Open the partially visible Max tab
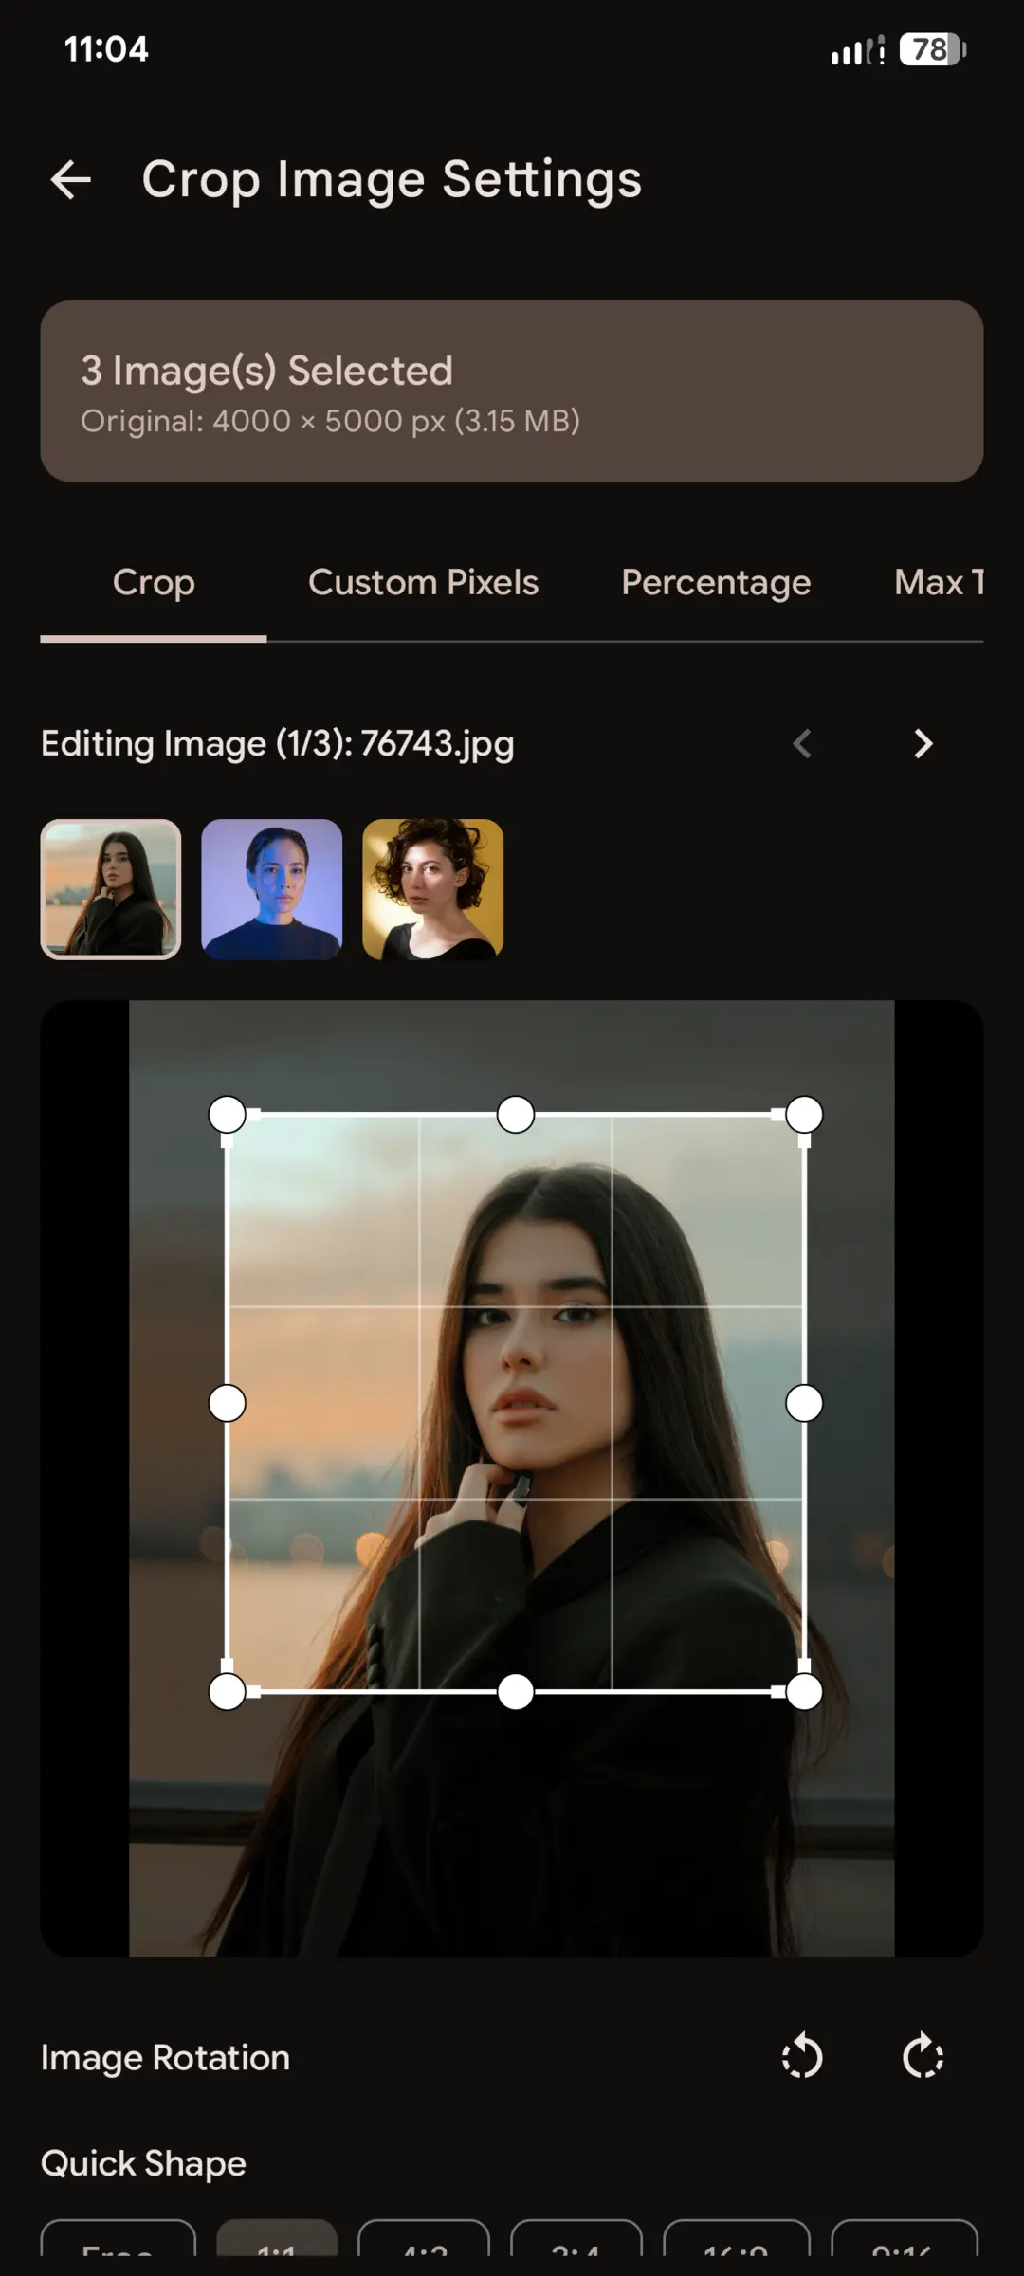This screenshot has height=2276, width=1024. click(x=939, y=582)
